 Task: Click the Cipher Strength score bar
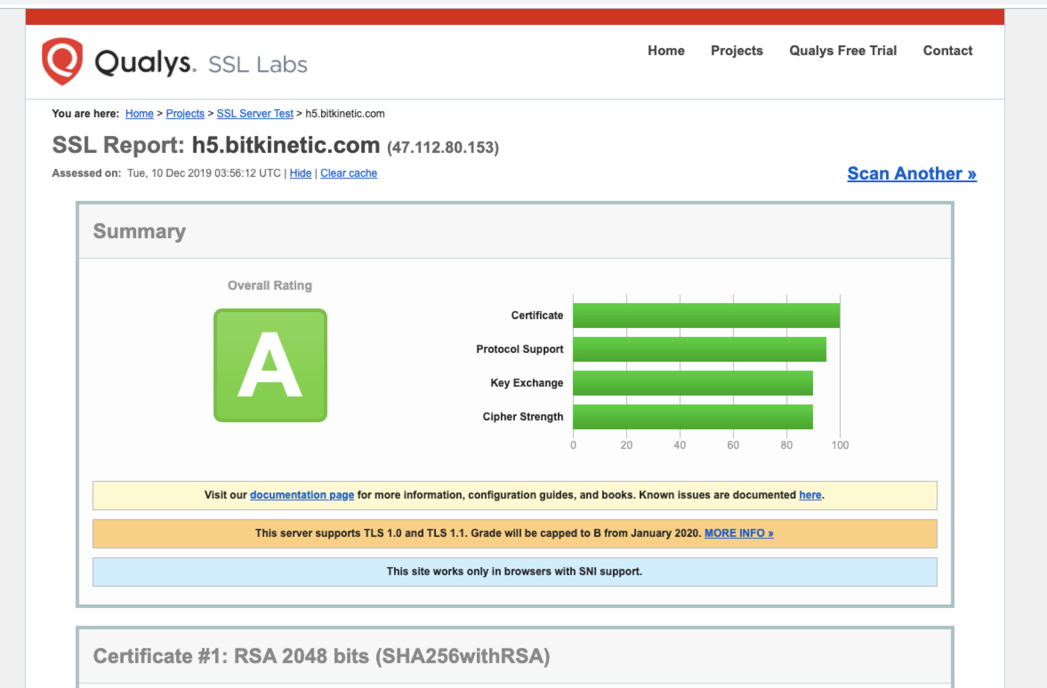point(693,417)
